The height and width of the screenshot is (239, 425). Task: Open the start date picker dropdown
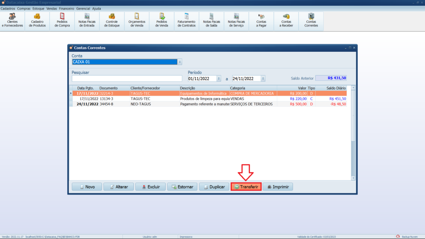pos(219,78)
